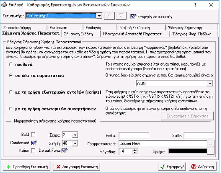Click the first disabled edit button beside printer dropdown

pyautogui.click(x=109, y=16)
